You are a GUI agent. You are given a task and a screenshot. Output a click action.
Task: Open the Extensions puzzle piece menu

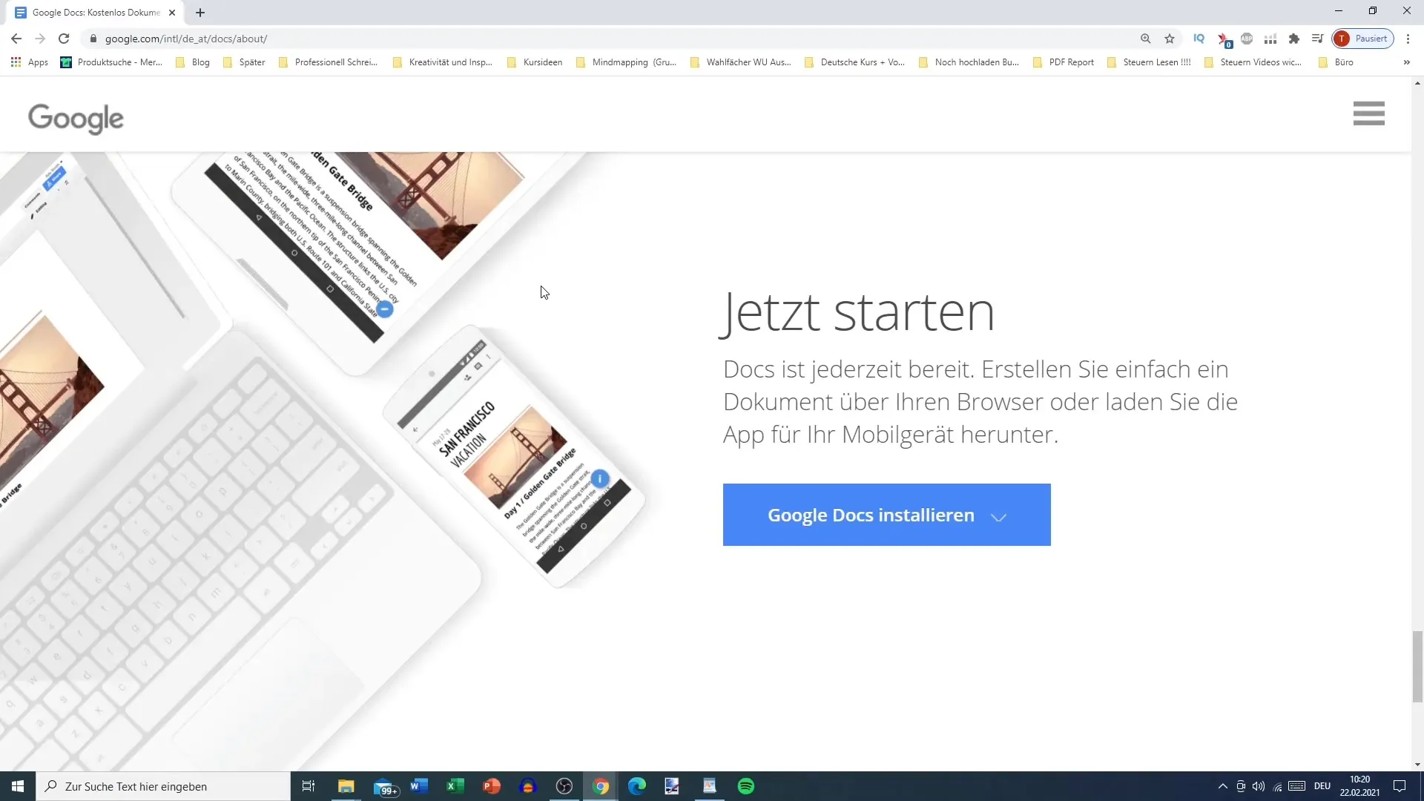click(x=1294, y=39)
